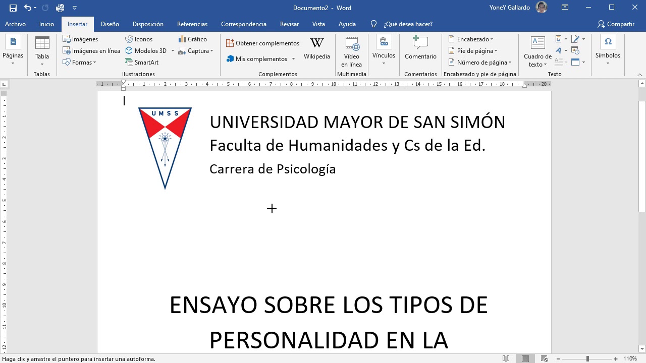The width and height of the screenshot is (646, 363).
Task: Insert Modelos 3D
Action: (x=146, y=50)
